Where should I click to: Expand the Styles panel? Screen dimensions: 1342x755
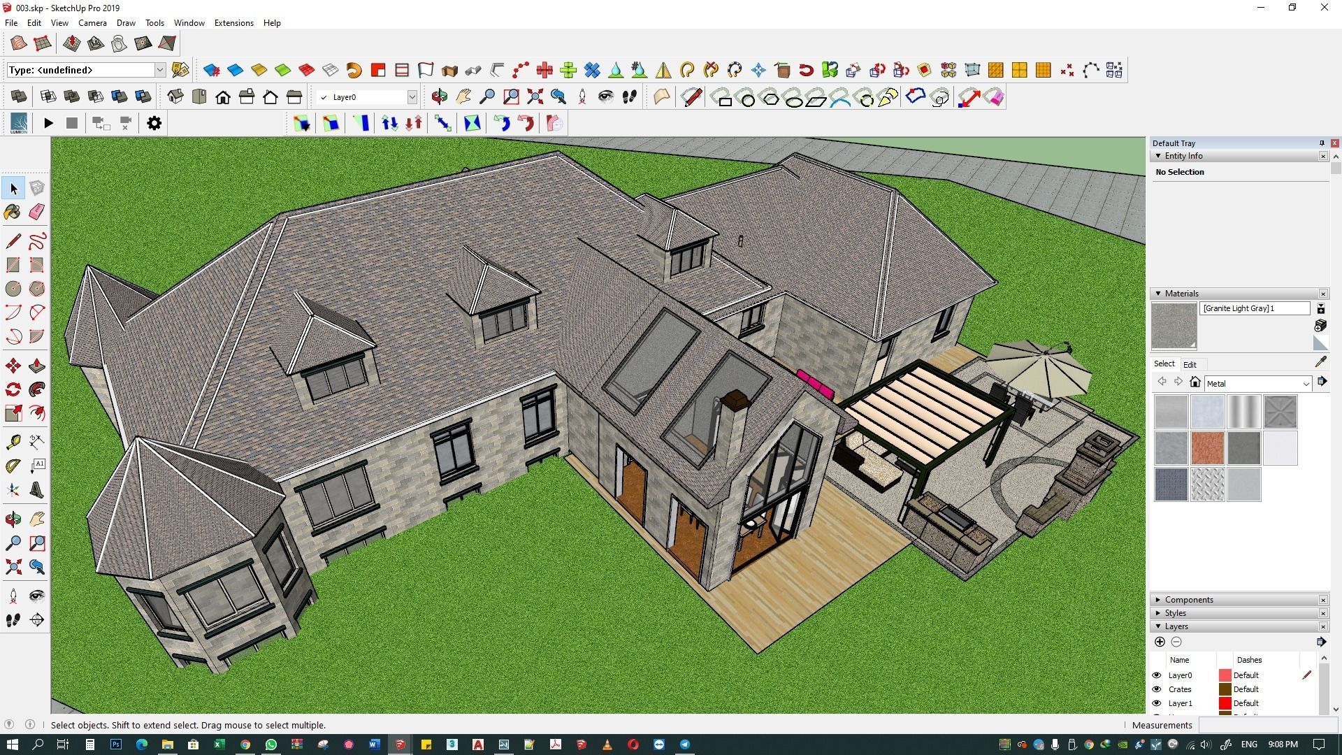tap(1158, 613)
